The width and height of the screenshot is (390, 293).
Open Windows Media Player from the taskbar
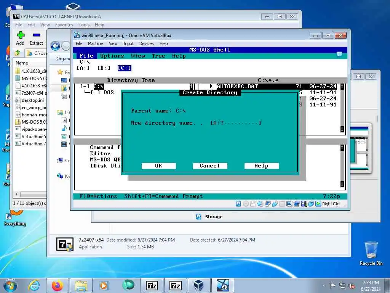pyautogui.click(x=104, y=285)
